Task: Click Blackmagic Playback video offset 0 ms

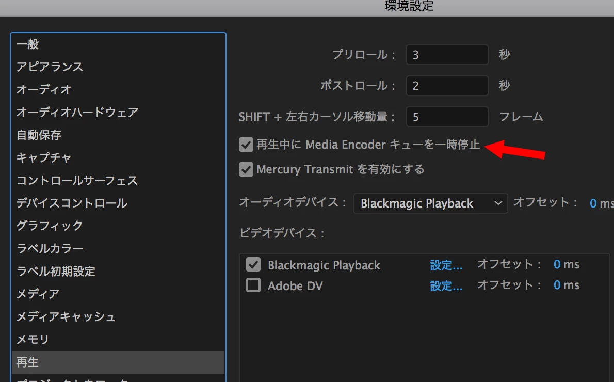Action: click(566, 264)
